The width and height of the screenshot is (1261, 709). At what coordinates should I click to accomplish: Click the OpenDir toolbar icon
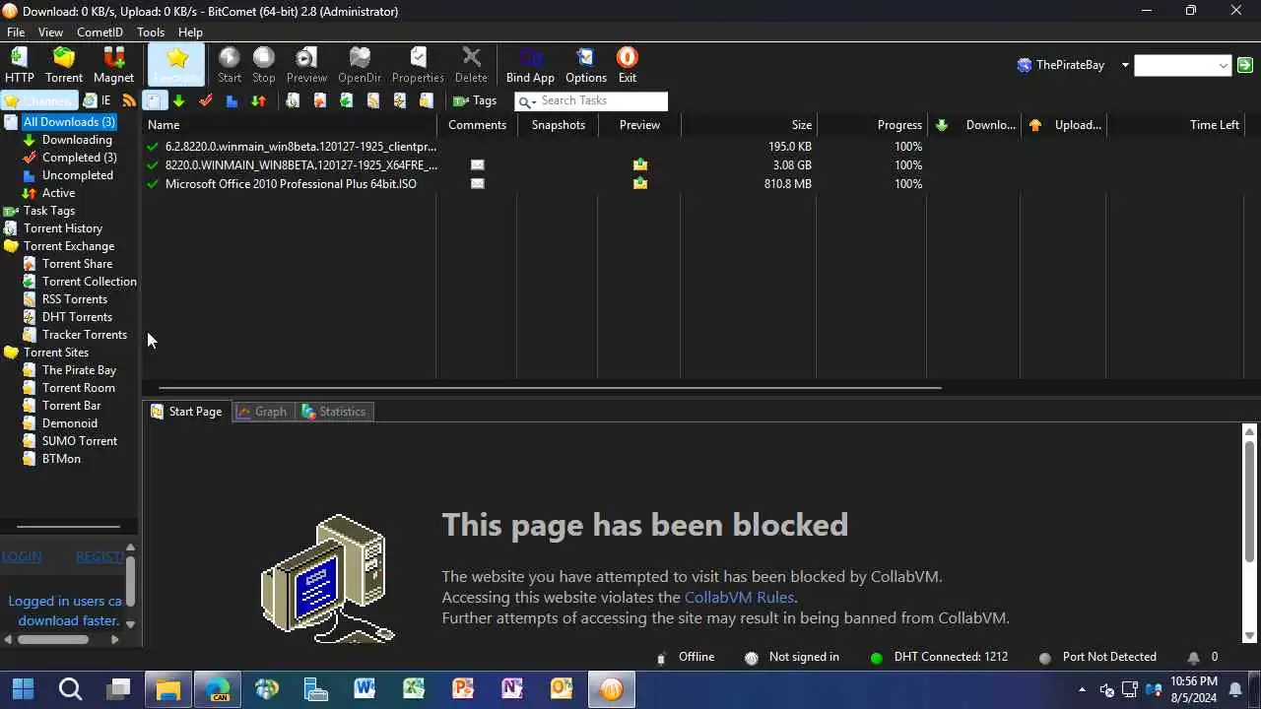tap(360, 65)
